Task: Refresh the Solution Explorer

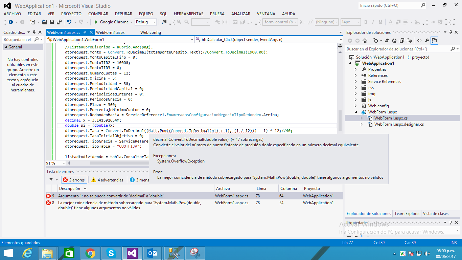Action: pyautogui.click(x=394, y=41)
